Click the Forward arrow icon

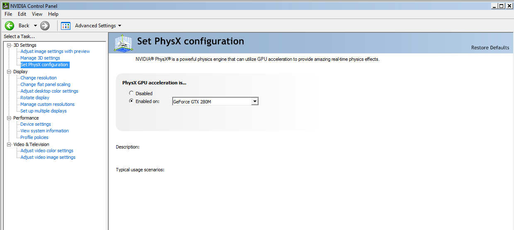[x=45, y=26]
